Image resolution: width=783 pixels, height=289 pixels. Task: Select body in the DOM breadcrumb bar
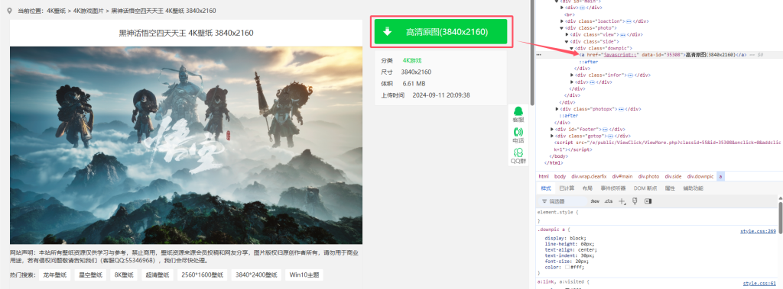pos(560,176)
